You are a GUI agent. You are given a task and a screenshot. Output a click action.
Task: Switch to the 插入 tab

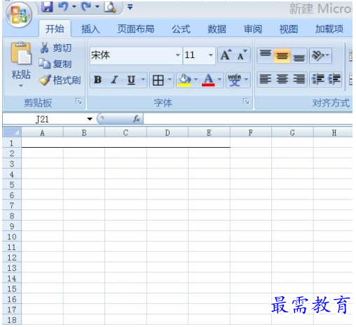click(x=90, y=29)
